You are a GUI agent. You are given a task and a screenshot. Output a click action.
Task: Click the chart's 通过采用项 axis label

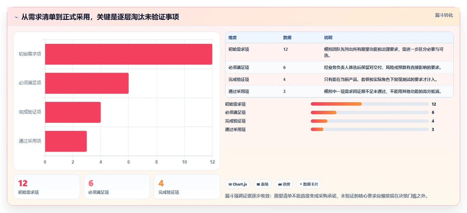point(30,141)
